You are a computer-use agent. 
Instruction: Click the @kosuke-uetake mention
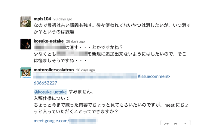(50, 92)
